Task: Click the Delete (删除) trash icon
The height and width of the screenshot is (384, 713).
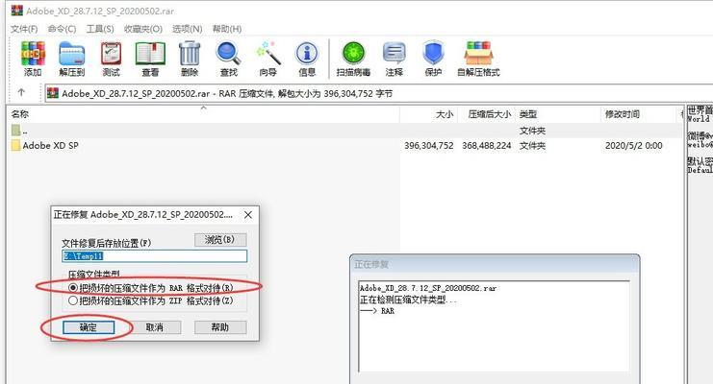Action: pos(190,54)
